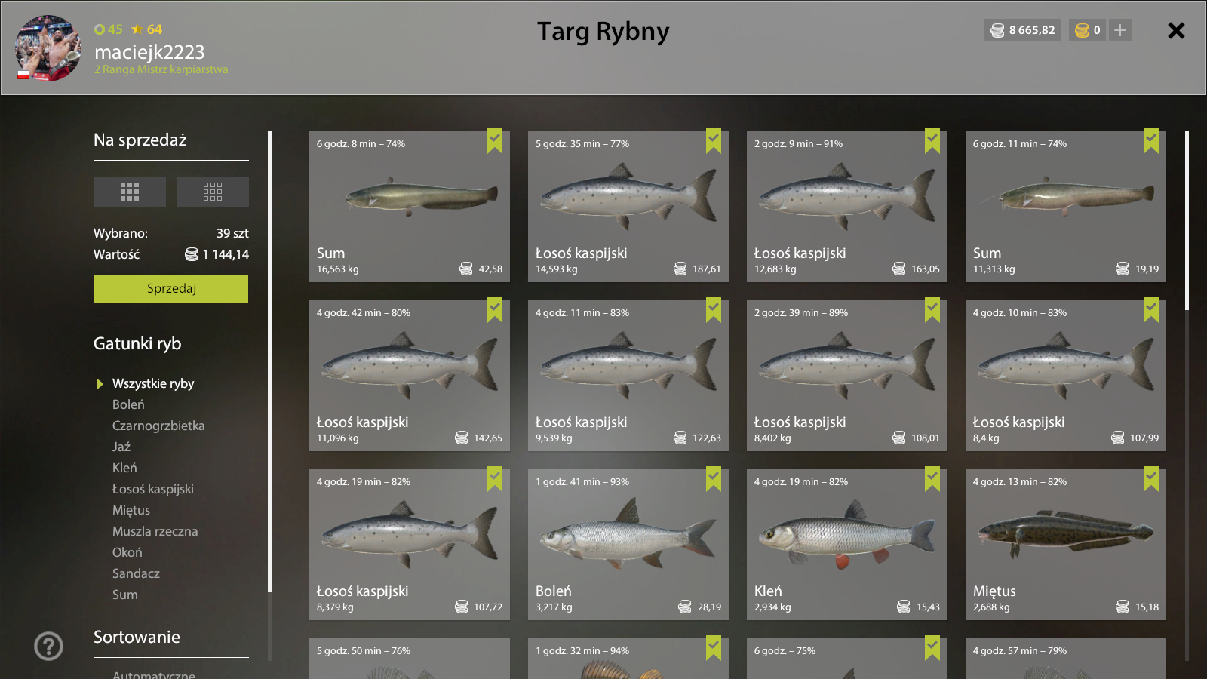Click the fish grid vertical scrollbar
Viewport: 1207px width, 679px height.
pyautogui.click(x=1187, y=220)
